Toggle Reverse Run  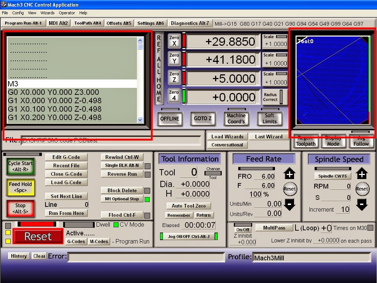pos(122,174)
